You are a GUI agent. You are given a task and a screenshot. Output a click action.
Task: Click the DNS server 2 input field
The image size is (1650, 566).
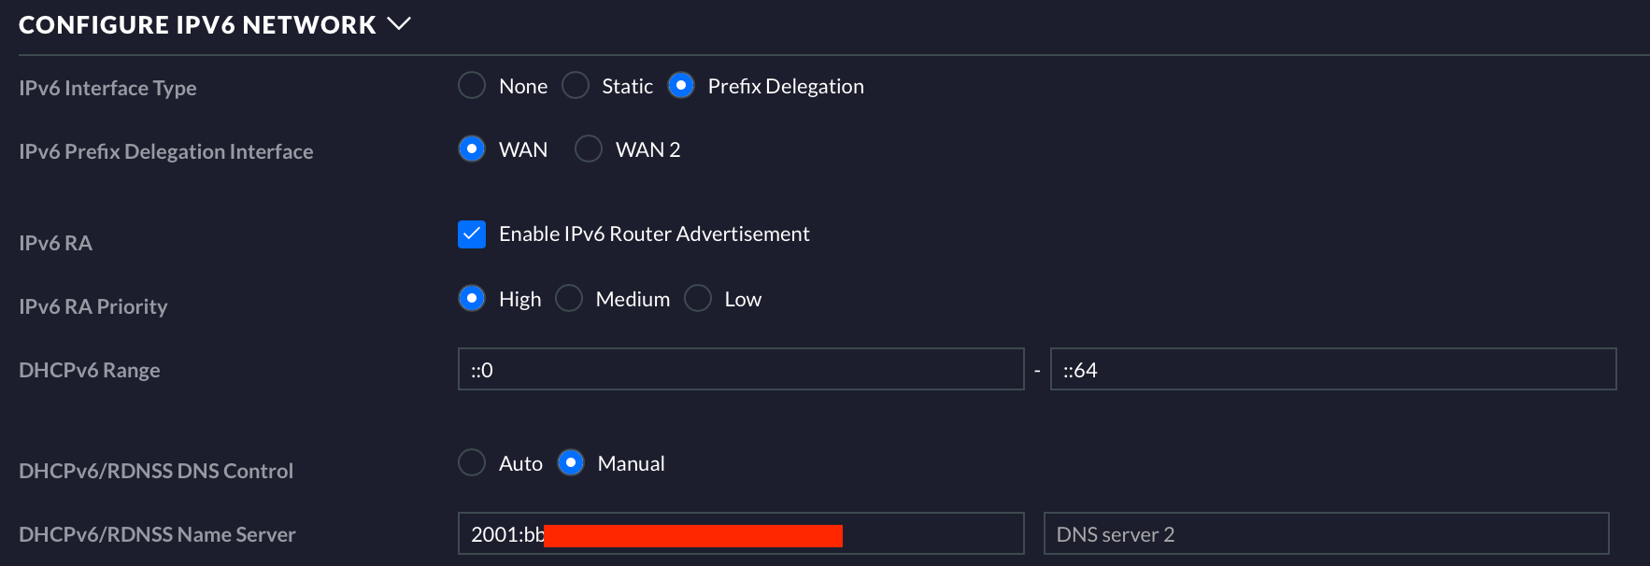(x=1325, y=534)
